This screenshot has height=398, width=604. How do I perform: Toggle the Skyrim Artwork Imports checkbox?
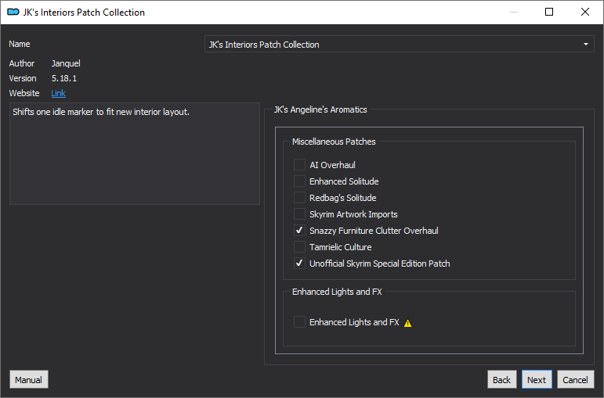(x=299, y=213)
